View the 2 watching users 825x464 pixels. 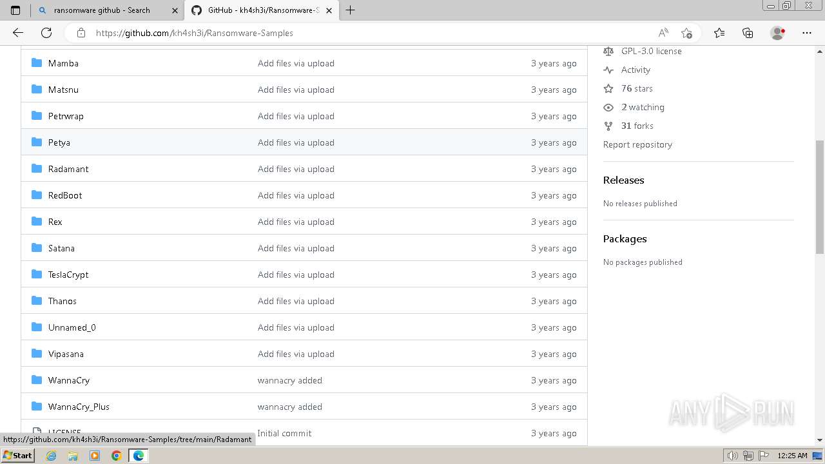point(643,107)
